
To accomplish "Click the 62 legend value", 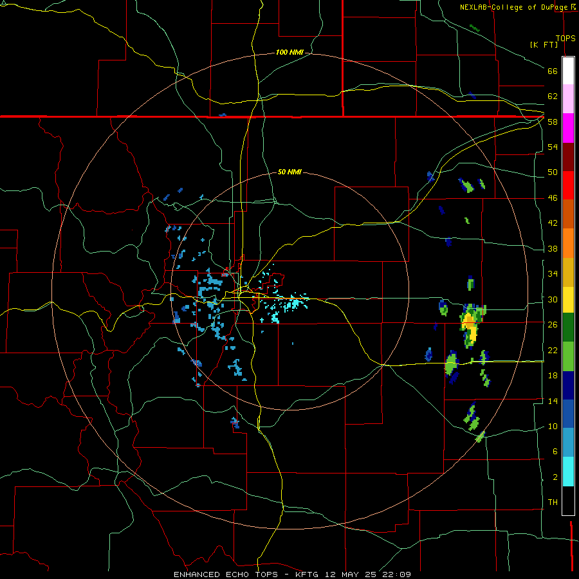I will pyautogui.click(x=553, y=96).
